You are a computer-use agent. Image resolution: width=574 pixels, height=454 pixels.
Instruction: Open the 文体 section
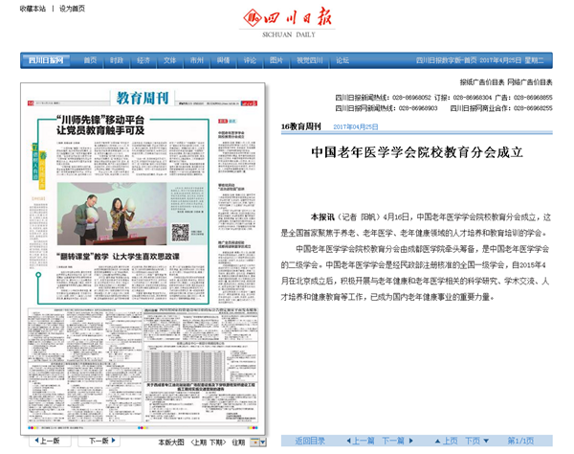(170, 60)
